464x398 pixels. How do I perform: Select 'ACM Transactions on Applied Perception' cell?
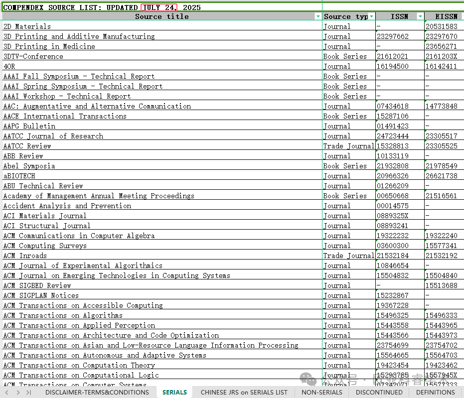pos(162,325)
